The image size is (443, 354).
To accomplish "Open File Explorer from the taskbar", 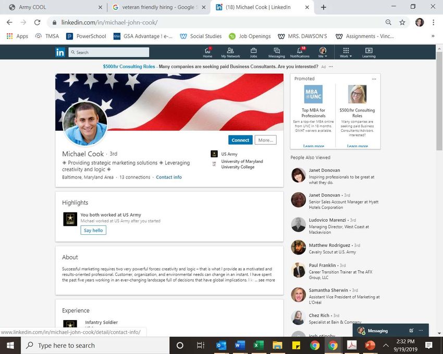I will point(277,345).
